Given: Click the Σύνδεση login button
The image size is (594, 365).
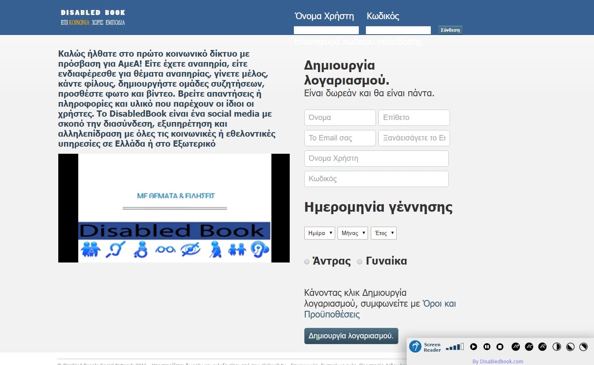Looking at the screenshot, I should pyautogui.click(x=450, y=30).
